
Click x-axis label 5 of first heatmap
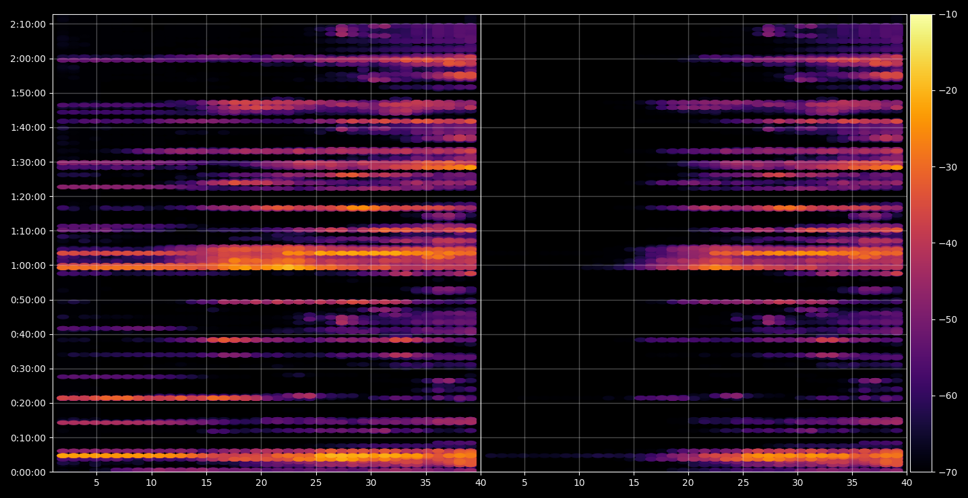[x=96, y=483]
